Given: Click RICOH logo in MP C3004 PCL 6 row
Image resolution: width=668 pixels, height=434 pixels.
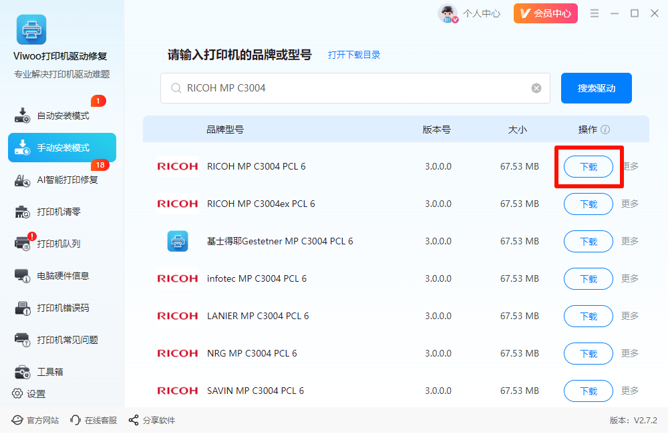Looking at the screenshot, I should pos(178,166).
